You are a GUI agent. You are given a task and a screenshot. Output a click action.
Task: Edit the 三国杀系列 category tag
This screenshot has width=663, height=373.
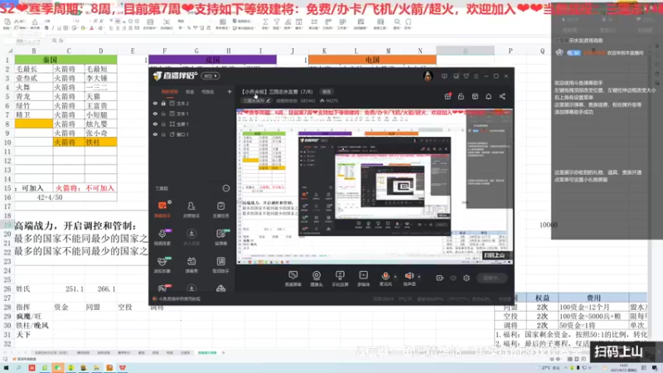pyautogui.click(x=256, y=100)
